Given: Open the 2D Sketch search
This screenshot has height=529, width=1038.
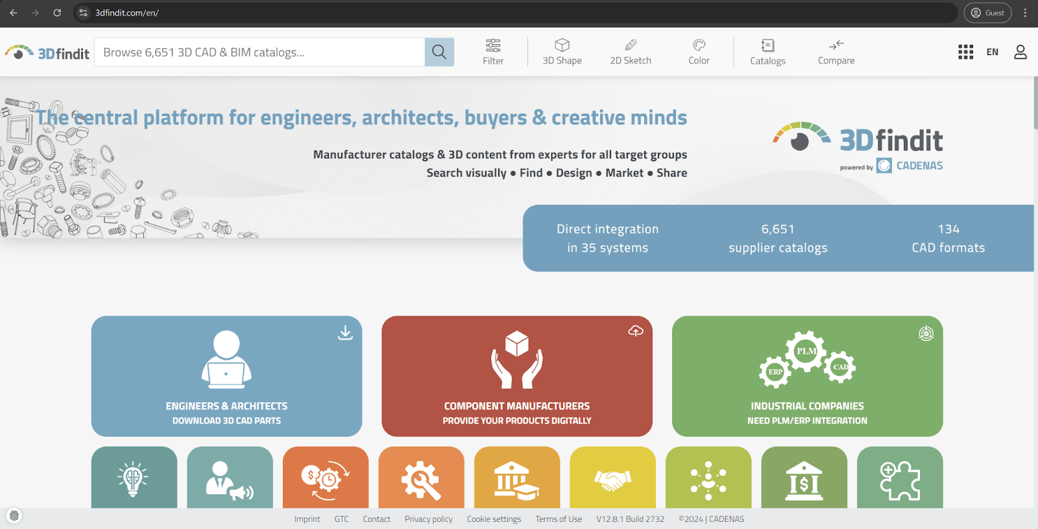Looking at the screenshot, I should coord(631,52).
